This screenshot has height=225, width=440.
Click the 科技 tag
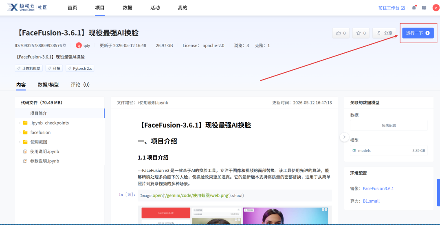click(55, 68)
